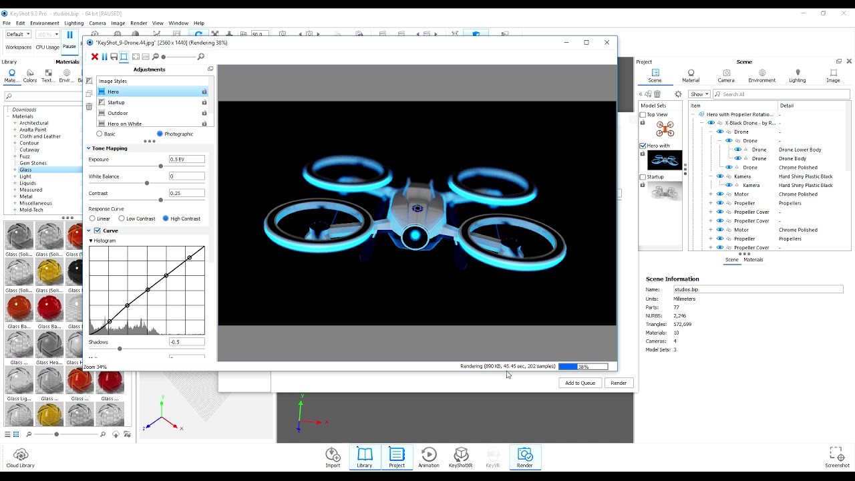Stop the render with the red X
855x481 pixels.
tap(95, 57)
